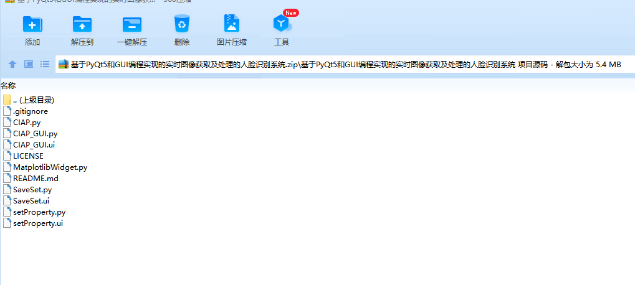Select the LICENSE file
This screenshot has width=635, height=285.
[28, 156]
